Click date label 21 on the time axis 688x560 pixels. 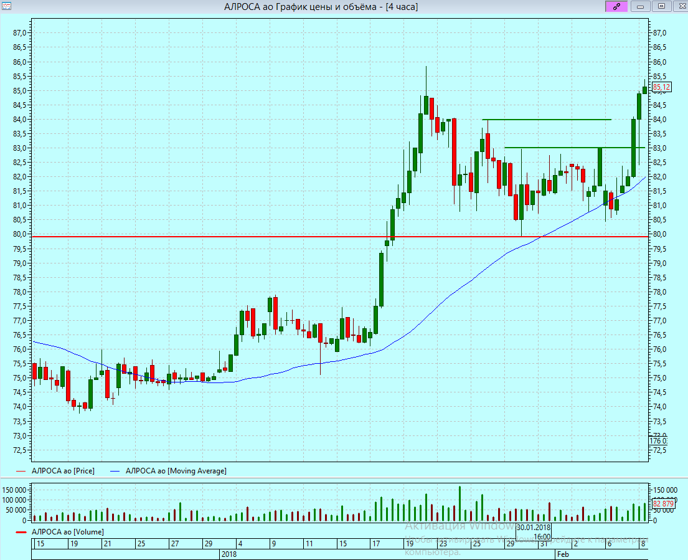pyautogui.click(x=107, y=544)
